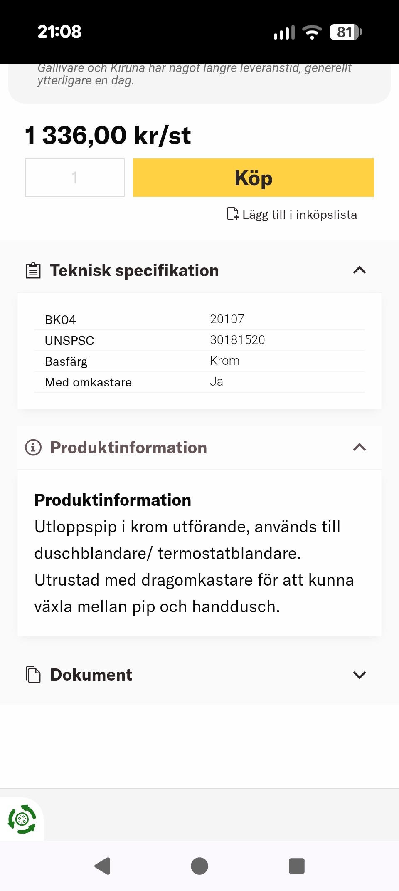Screen dimensions: 399x891
Task: Tap the Produktinformation accordion header title
Action: coord(128,448)
